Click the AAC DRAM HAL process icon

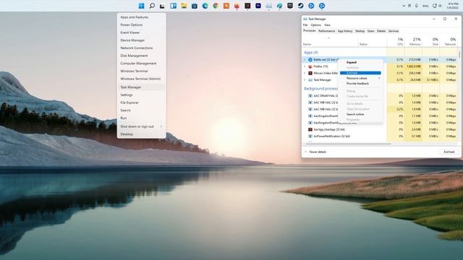click(x=310, y=96)
